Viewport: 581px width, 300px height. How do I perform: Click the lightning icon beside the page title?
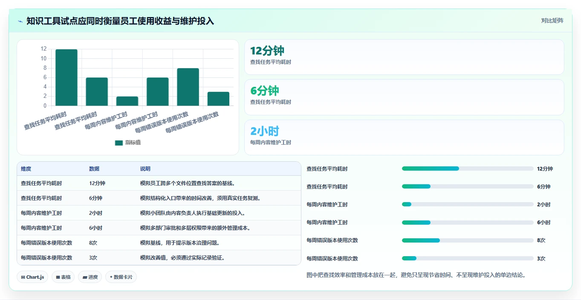point(20,21)
